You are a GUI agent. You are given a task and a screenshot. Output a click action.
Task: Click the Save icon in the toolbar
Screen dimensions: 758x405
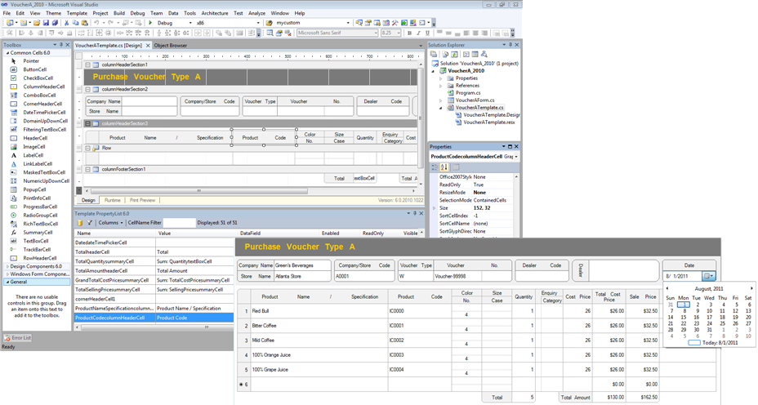pos(46,23)
